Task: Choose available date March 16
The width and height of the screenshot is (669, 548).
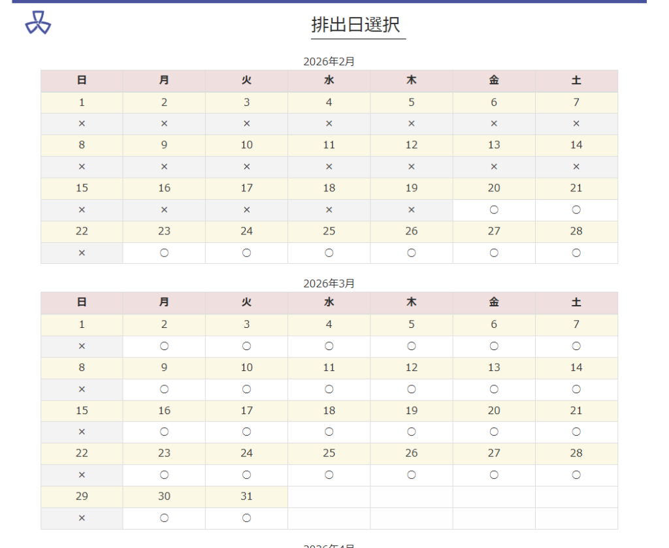Action: [x=164, y=432]
